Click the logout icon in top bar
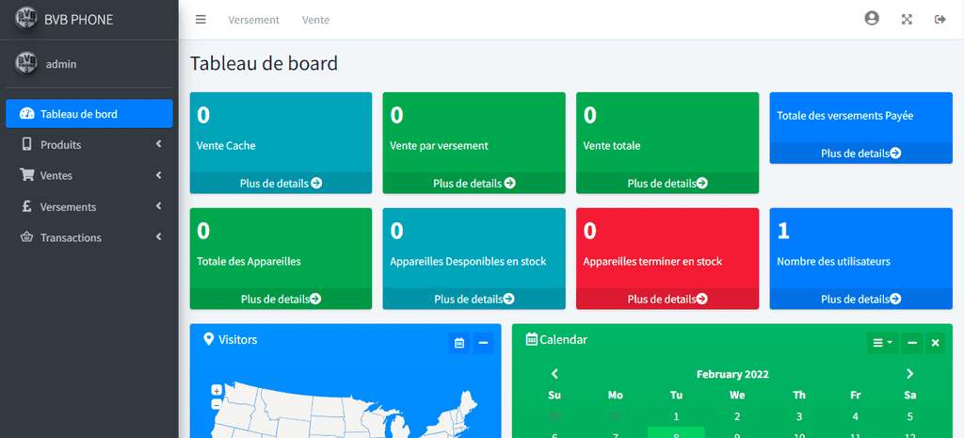Screen dimensions: 964x438 point(940,19)
